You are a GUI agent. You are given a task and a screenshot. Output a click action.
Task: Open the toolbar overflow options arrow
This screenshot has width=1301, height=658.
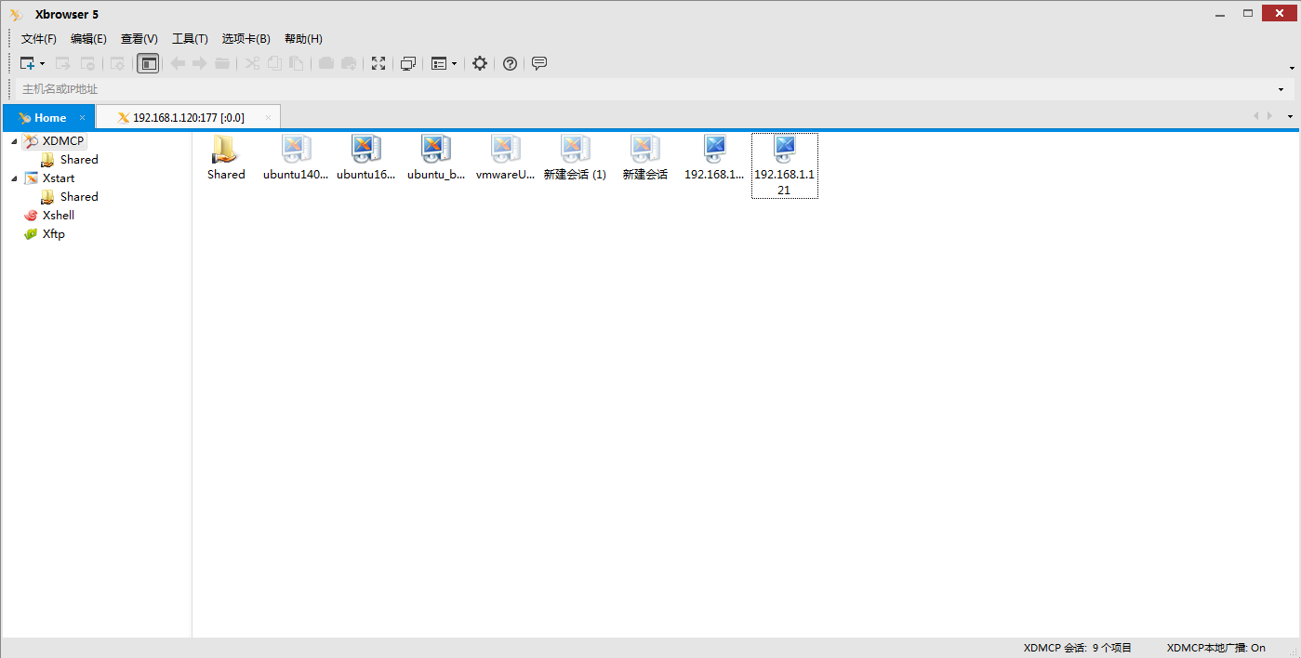pos(1292,68)
